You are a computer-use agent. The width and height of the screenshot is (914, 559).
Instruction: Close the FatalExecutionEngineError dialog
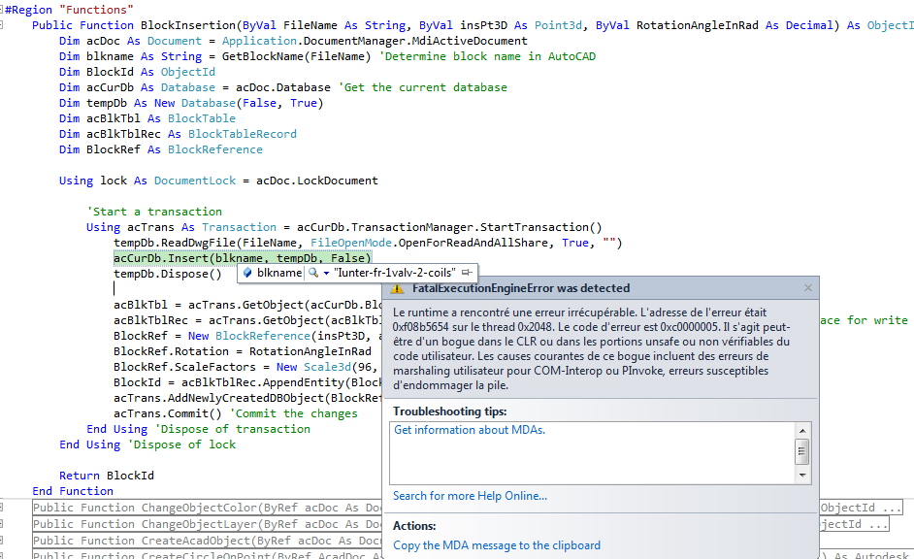tap(808, 288)
